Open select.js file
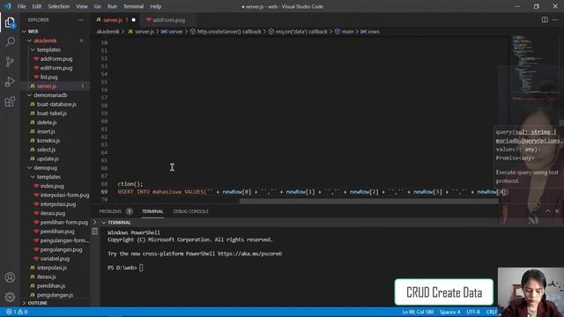The image size is (564, 317). pyautogui.click(x=46, y=150)
